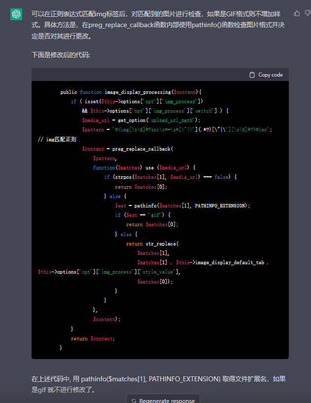Click the 'return str_replace(' code line

tap(153, 243)
